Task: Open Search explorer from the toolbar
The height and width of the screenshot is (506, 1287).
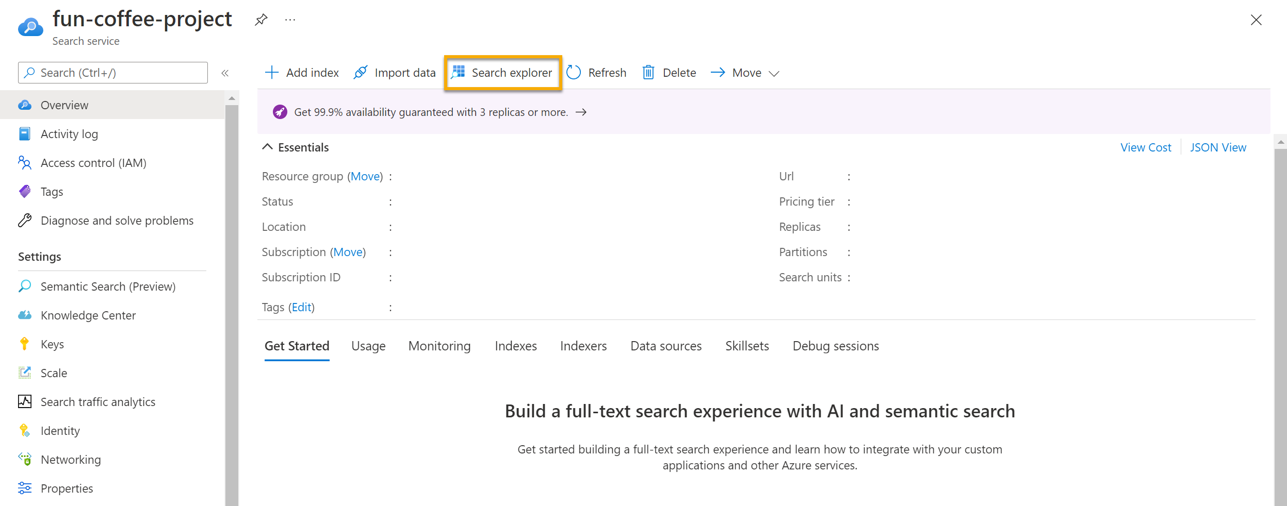Action: click(x=503, y=73)
